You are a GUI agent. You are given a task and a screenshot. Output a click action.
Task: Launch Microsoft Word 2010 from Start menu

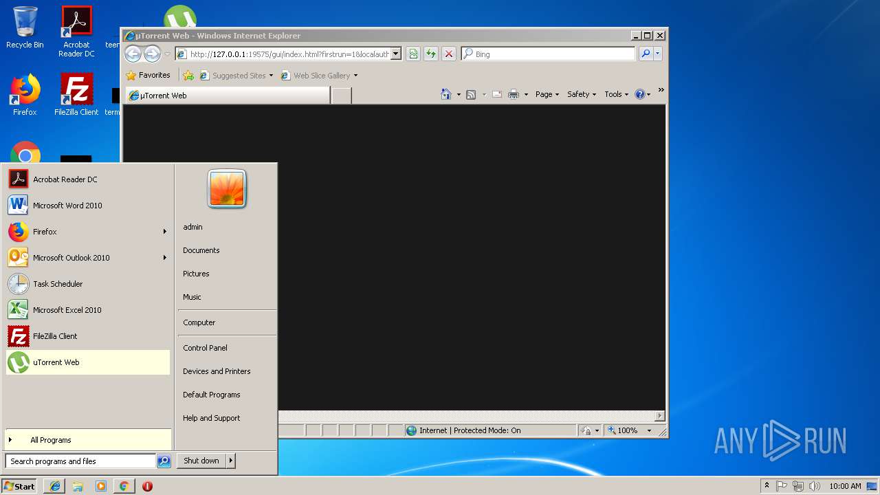[87, 206]
